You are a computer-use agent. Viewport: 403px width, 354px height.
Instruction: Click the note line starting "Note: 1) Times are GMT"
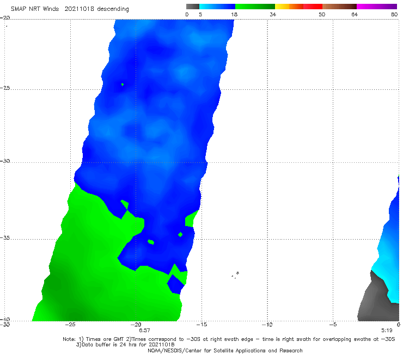click(229, 339)
